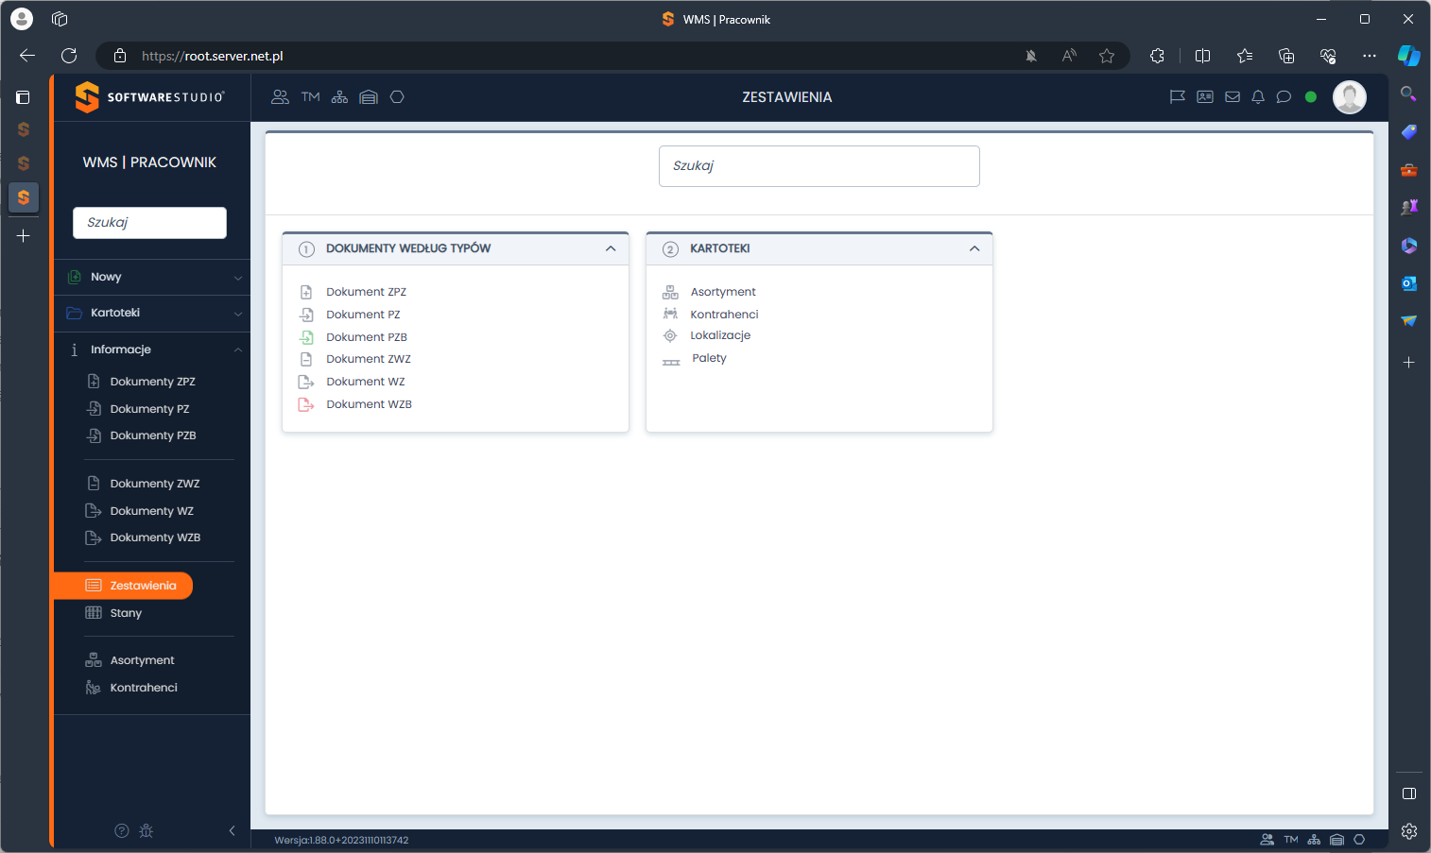Image resolution: width=1431 pixels, height=853 pixels.
Task: Open the hierarchy icon in top toolbar
Action: (x=339, y=97)
